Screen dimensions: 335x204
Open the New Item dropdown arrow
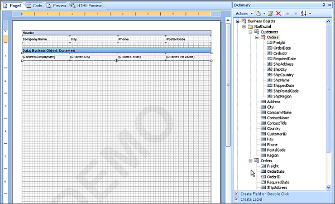tap(264, 13)
